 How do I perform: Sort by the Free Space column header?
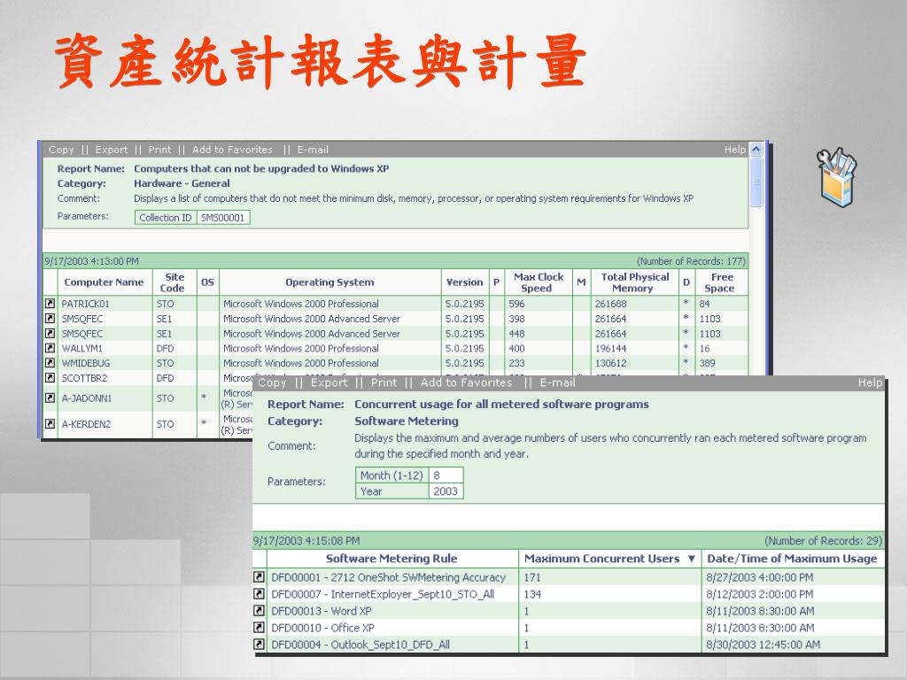[x=721, y=282]
